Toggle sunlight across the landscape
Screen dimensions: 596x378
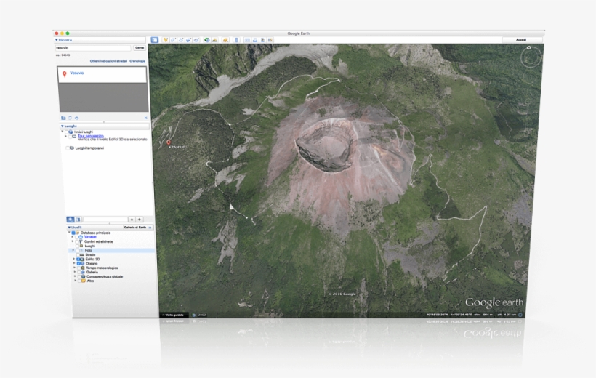tap(214, 40)
